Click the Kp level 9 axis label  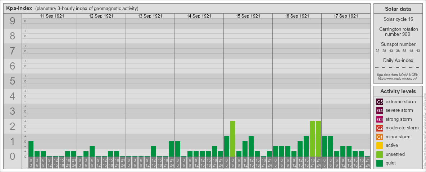tap(13, 21)
